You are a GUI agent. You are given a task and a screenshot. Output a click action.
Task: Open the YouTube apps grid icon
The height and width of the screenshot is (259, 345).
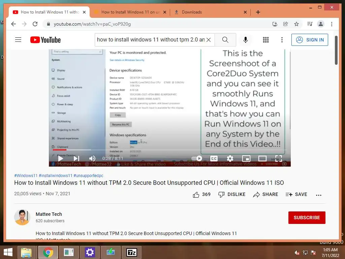[x=266, y=40]
